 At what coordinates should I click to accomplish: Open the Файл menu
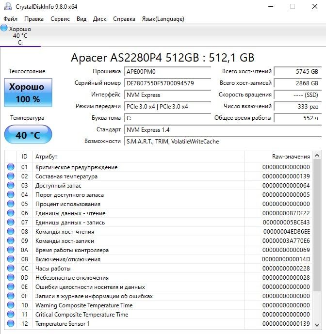(11, 19)
